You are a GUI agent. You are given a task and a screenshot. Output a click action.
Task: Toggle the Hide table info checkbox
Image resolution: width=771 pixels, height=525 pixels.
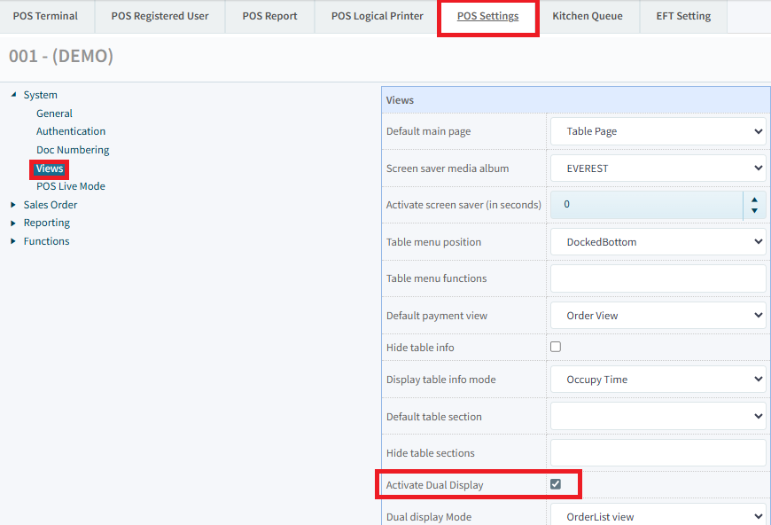click(x=556, y=347)
